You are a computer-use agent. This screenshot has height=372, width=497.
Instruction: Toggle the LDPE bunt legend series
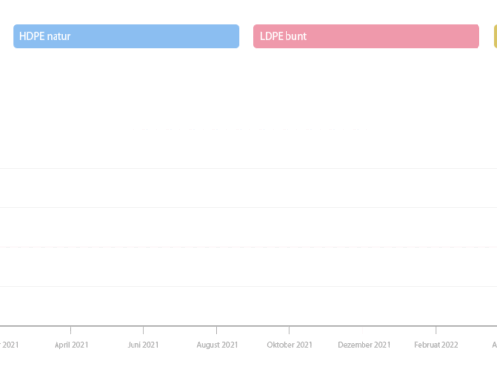point(366,36)
